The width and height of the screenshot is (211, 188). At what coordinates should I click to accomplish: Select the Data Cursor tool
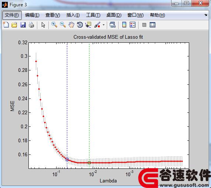88,25
